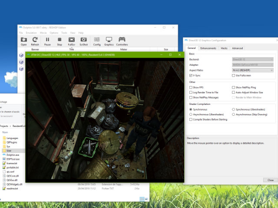
Task: Open the Movie menu in Dolphin
Action: [43, 33]
